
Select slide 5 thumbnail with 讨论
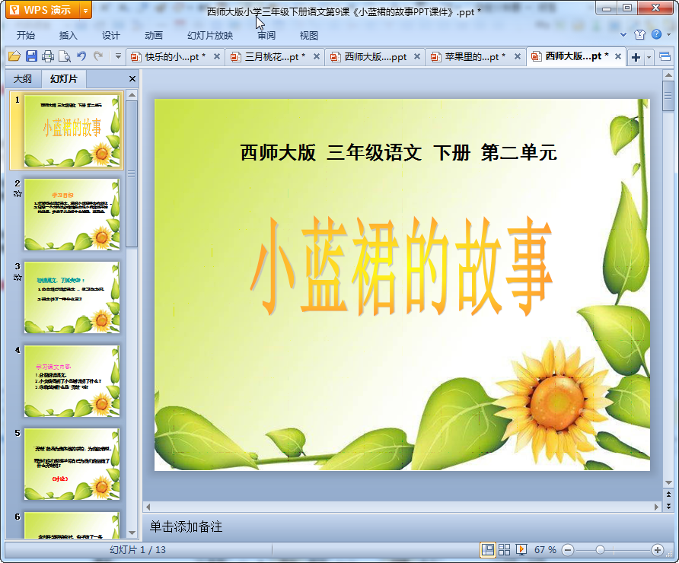point(72,464)
